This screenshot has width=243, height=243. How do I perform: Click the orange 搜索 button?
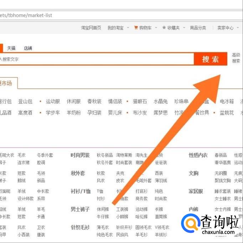point(211,59)
